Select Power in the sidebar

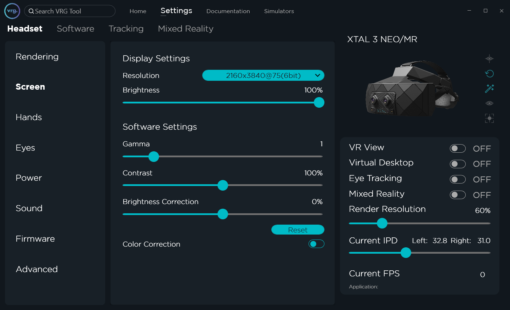tap(29, 178)
